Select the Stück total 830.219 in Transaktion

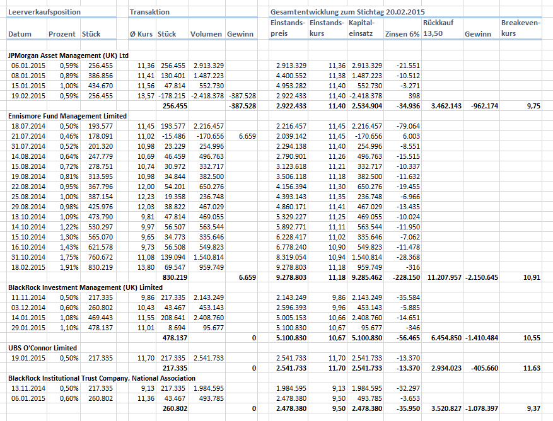[x=175, y=277]
